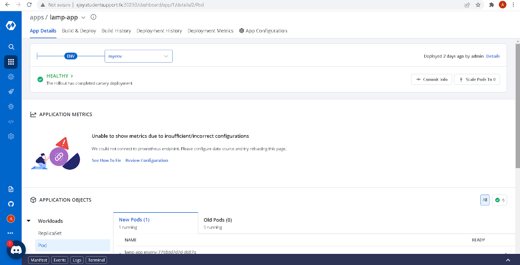Click the user avatar in sidebar
Image resolution: width=520 pixels, height=265 pixels.
coord(11,219)
